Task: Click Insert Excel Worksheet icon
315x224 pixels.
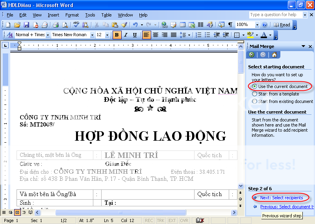Action: tap(192, 25)
